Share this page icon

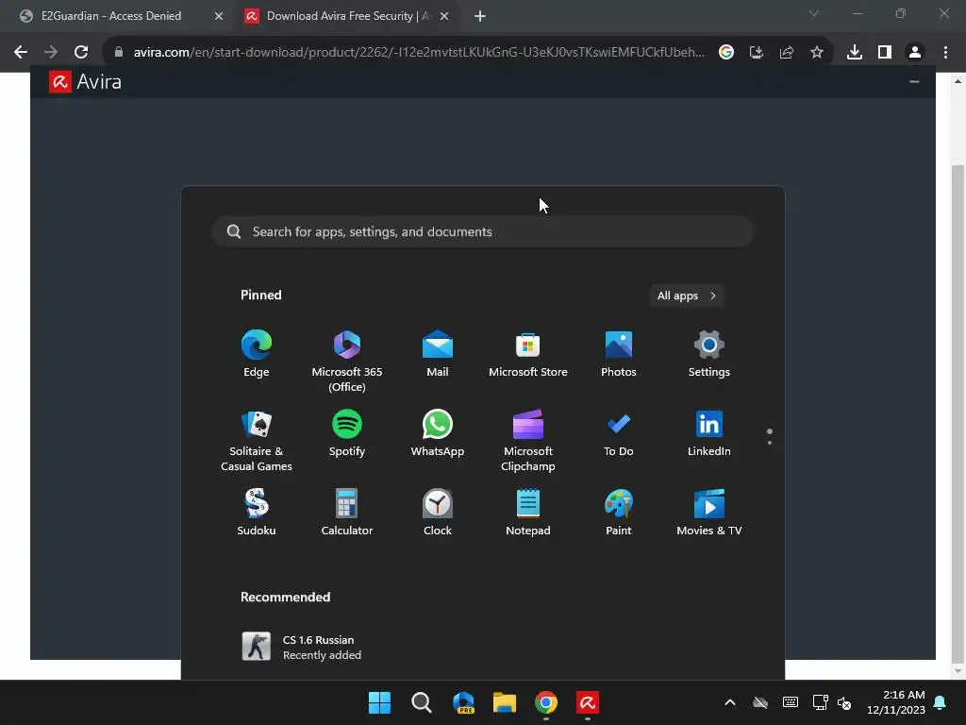(787, 53)
